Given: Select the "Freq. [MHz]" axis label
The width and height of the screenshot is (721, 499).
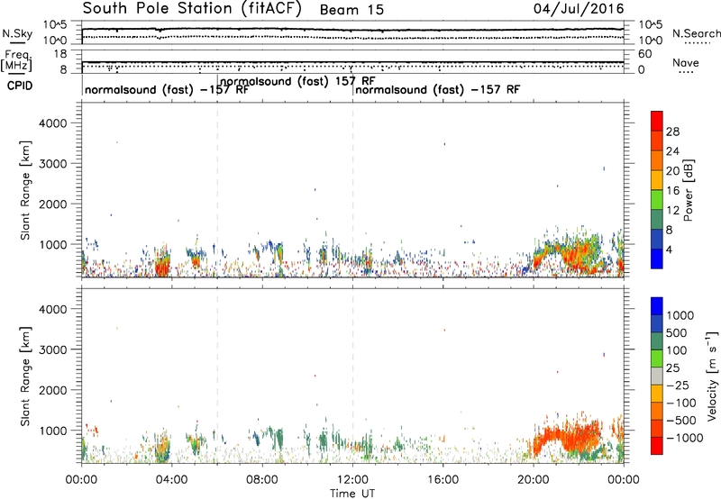Looking at the screenshot, I should pyautogui.click(x=16, y=60).
